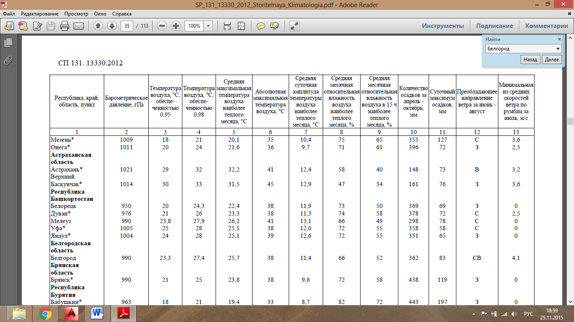This screenshot has height=322, width=574.
Task: Click the value 27,4 in Белгород row
Action: (199, 258)
